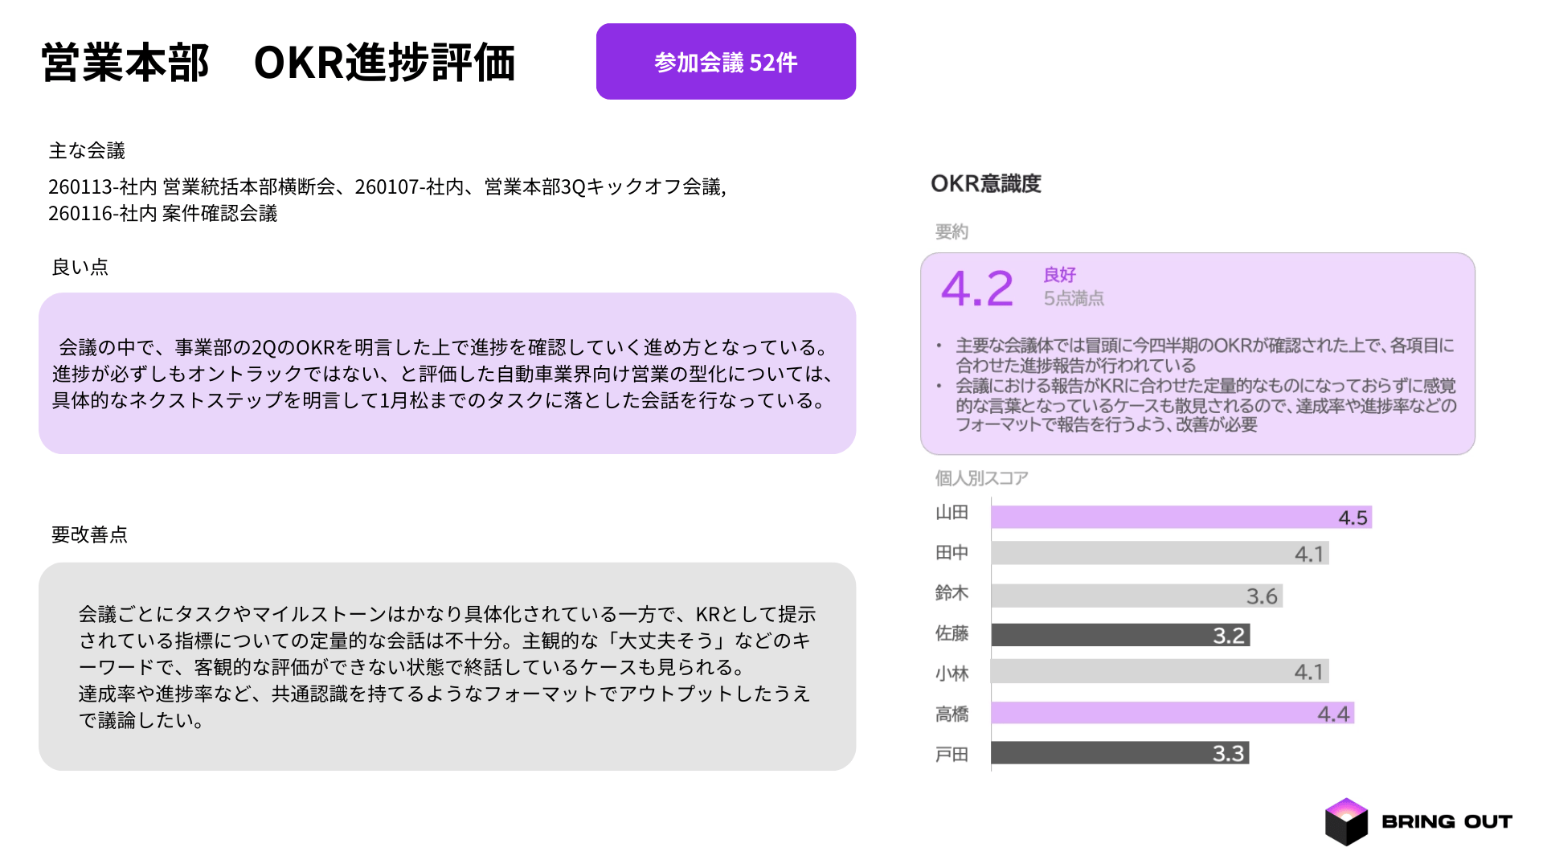
Task: Click the 個人別スコア section label
Action: [981, 478]
